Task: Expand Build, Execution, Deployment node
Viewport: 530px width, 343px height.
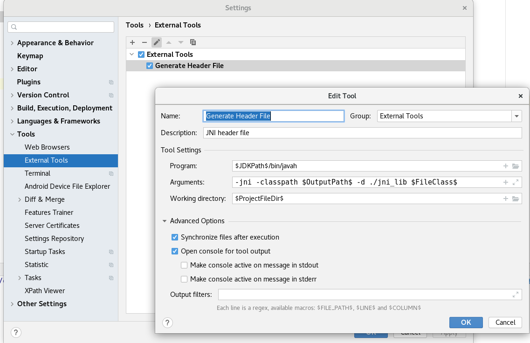Action: [x=12, y=108]
